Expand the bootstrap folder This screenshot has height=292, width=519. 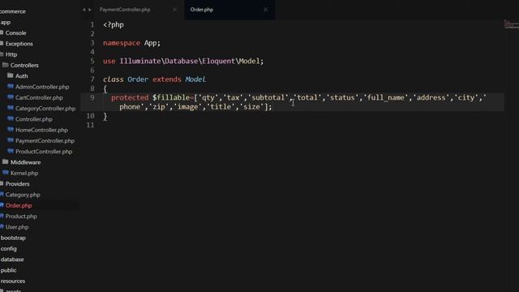tap(13, 238)
